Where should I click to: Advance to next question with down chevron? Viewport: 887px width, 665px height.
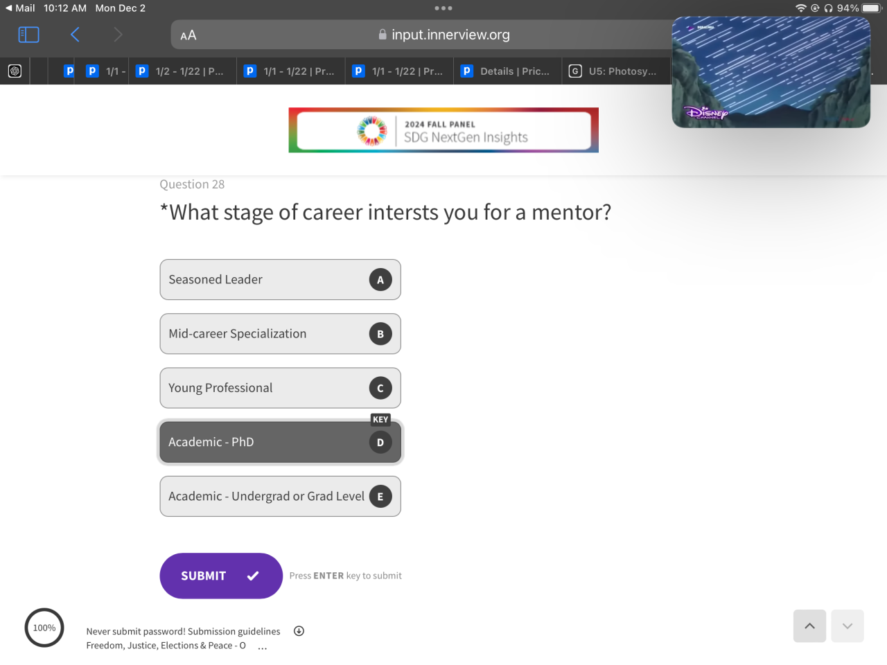coord(847,626)
